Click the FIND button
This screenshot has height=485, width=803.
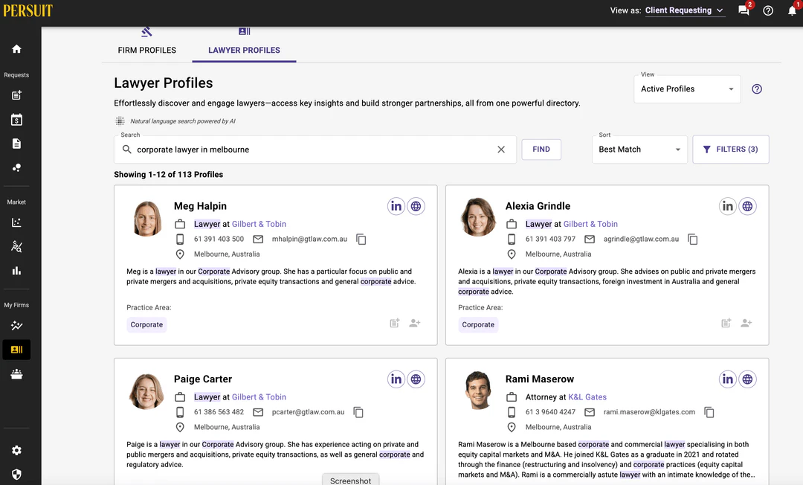pyautogui.click(x=541, y=150)
